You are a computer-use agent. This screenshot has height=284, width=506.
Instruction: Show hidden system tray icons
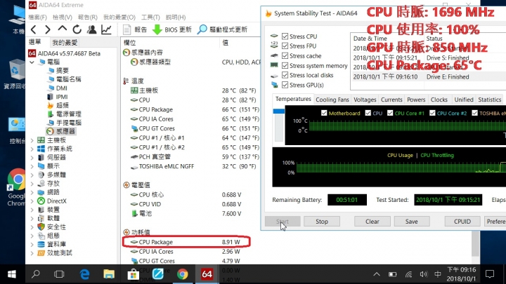376,274
